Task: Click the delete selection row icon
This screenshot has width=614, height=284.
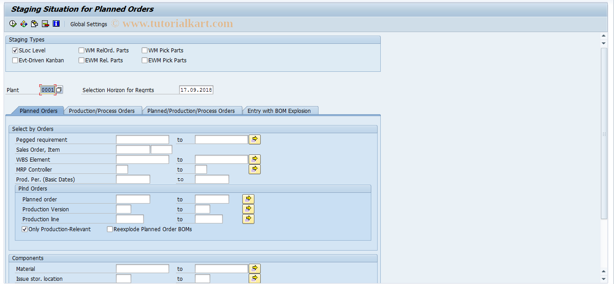Action: point(45,23)
